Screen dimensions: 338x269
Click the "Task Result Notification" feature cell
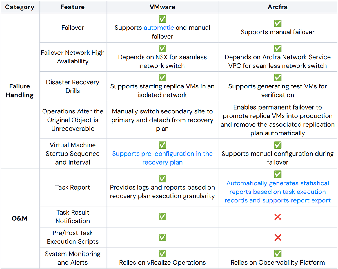tap(73, 217)
